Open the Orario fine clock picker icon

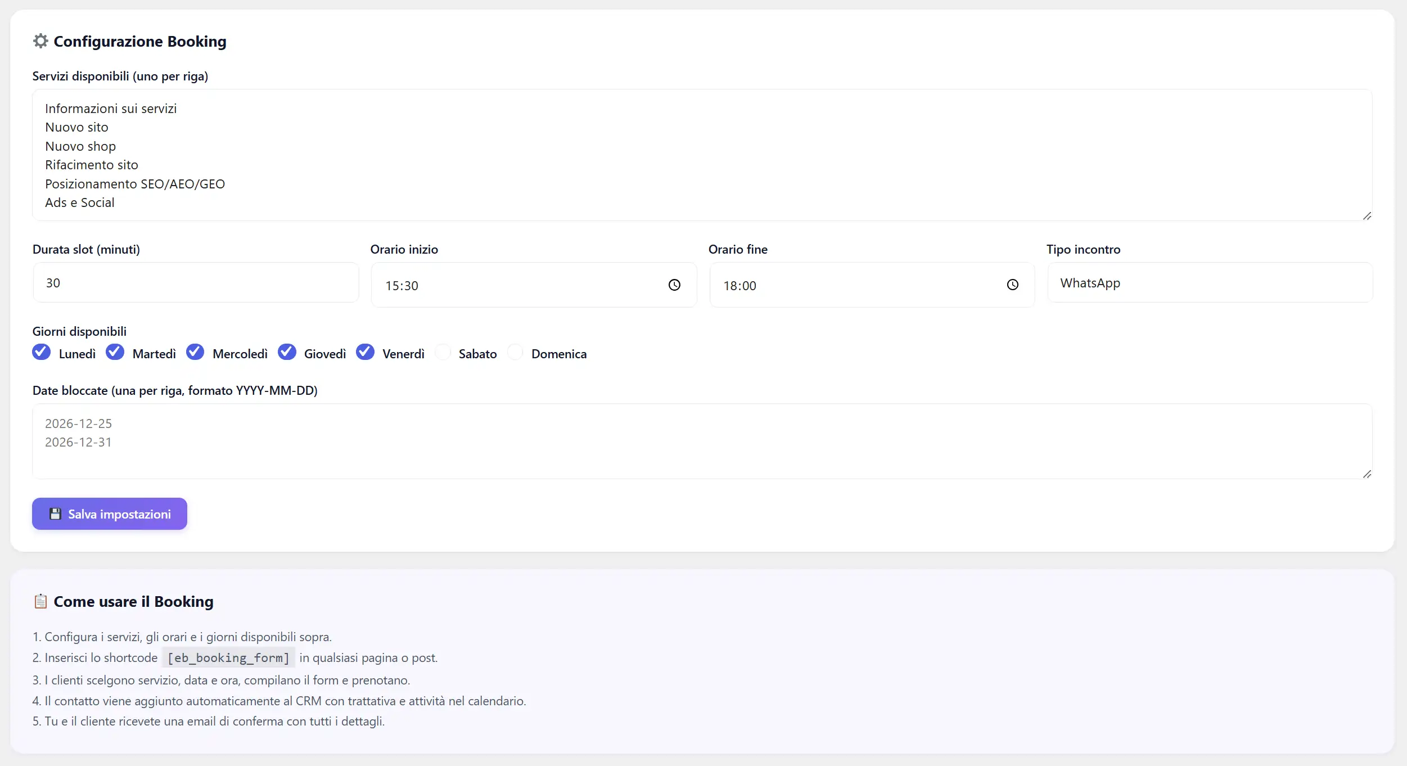click(1012, 285)
